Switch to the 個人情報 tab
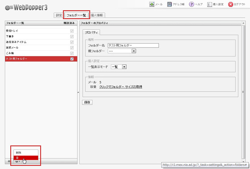 (x=97, y=15)
